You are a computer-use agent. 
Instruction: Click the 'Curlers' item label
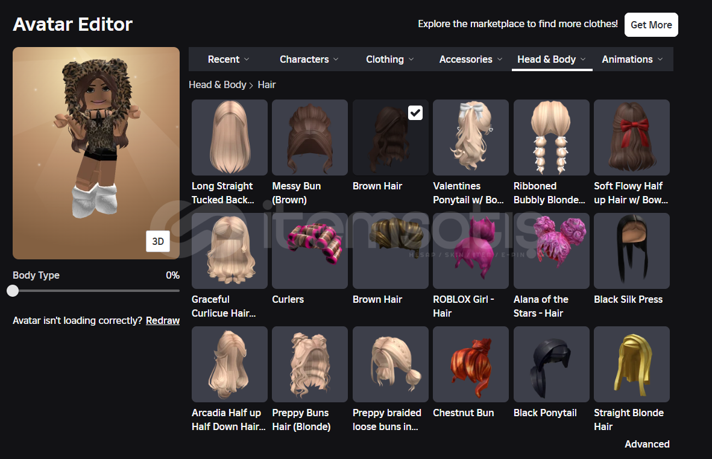(288, 300)
